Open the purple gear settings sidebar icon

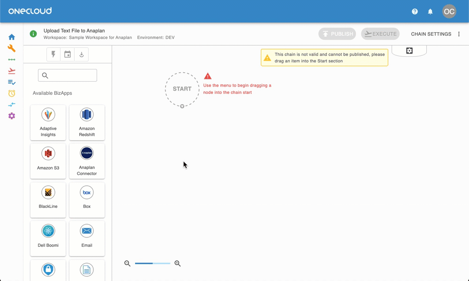(x=12, y=116)
